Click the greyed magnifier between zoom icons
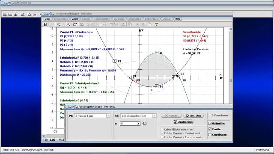274x154 pixels. coord(64,24)
